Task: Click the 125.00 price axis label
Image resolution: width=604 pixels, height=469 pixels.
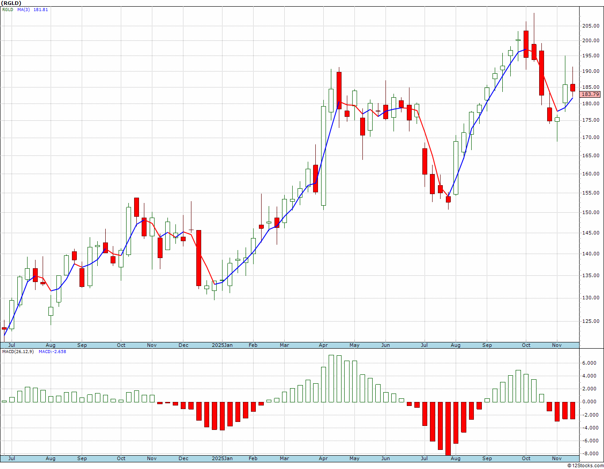Action: point(591,321)
